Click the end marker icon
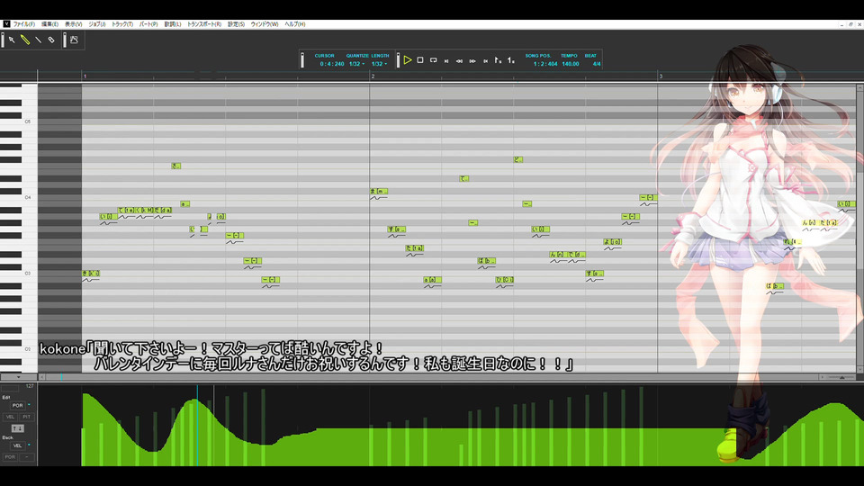The width and height of the screenshot is (864, 486). (511, 60)
